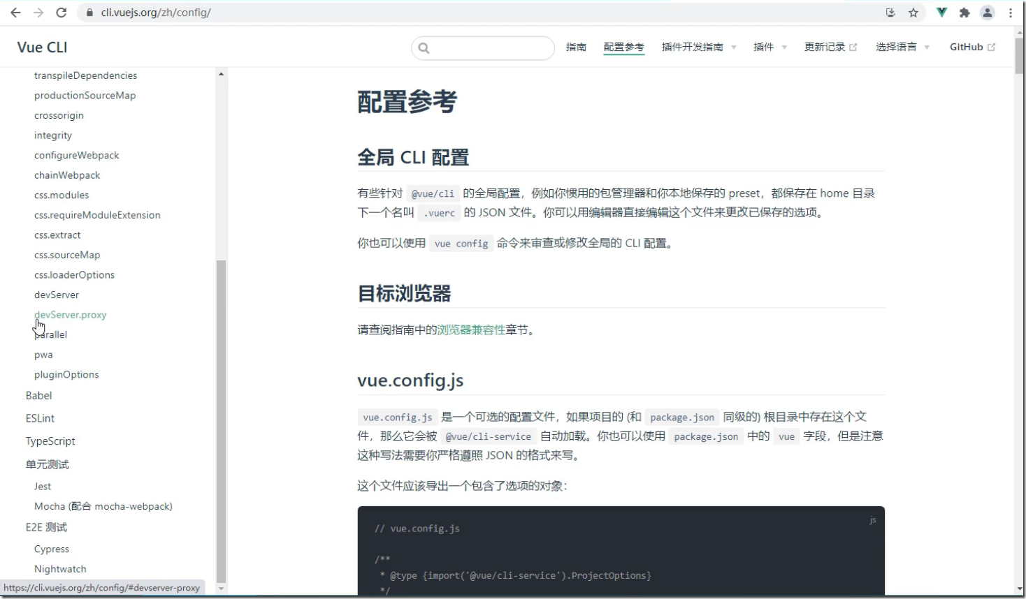Image resolution: width=1026 pixels, height=599 pixels.
Task: Go to Jest in sidebar
Action: 43,486
